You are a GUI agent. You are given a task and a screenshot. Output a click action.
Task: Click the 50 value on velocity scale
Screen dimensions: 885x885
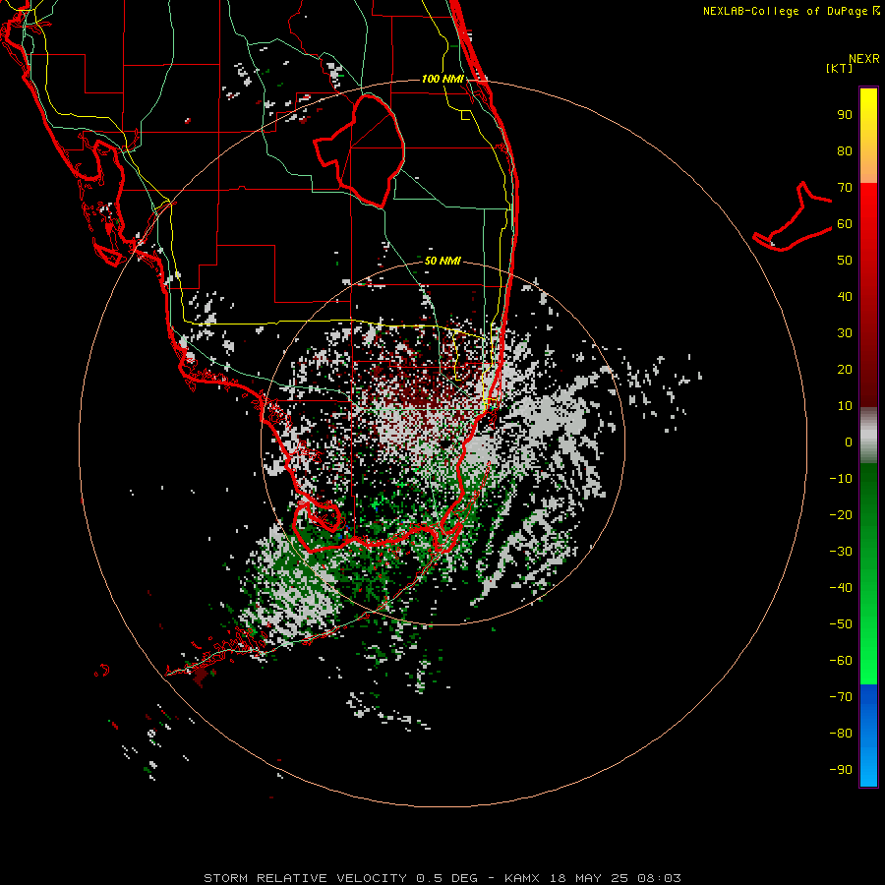tap(845, 261)
